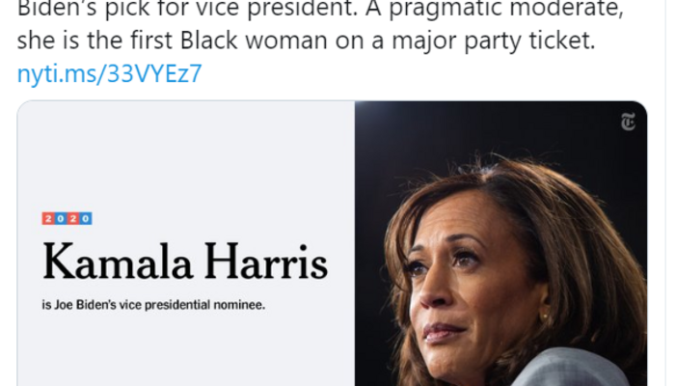Click the New York Times logo on photo

click(628, 122)
